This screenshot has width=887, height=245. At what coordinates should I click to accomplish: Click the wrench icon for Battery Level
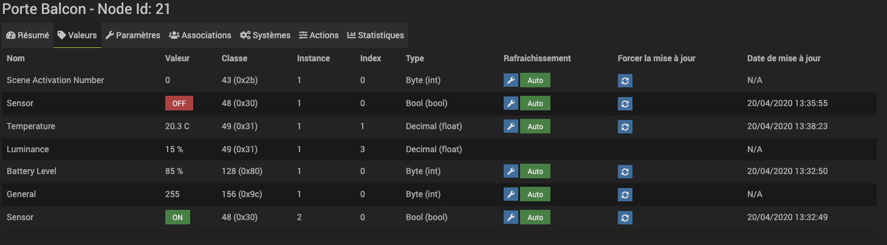[x=511, y=172]
